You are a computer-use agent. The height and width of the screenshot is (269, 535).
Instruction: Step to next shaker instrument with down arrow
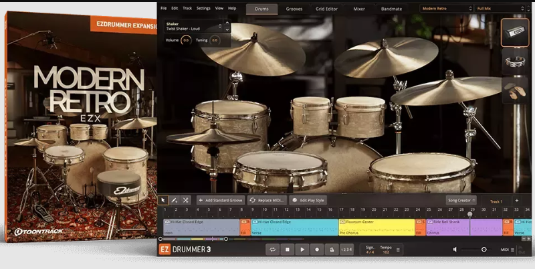[x=227, y=29]
